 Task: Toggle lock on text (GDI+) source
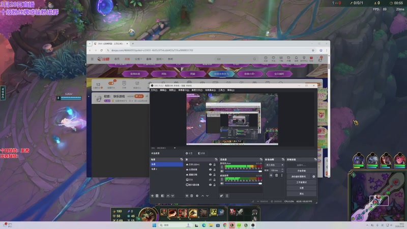(x=214, y=164)
